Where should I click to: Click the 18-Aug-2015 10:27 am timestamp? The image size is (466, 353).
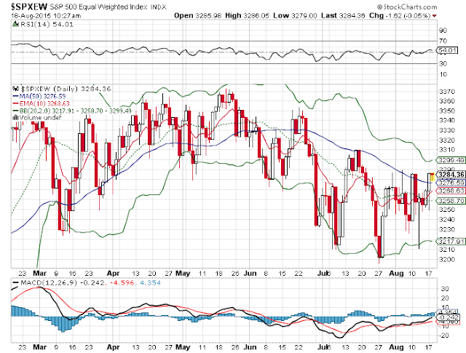tap(46, 16)
